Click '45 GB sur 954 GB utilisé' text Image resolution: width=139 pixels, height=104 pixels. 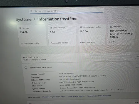point(30,43)
